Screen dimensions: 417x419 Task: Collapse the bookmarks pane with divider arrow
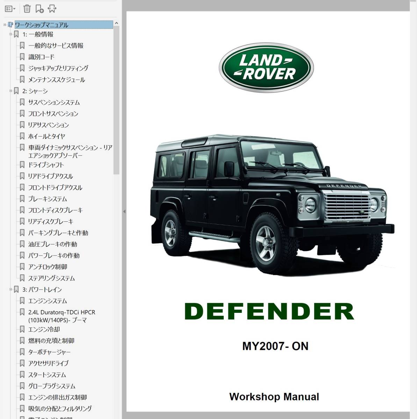[x=124, y=212]
